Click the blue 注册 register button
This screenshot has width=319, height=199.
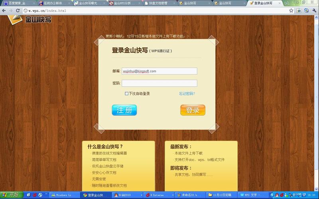click(x=124, y=110)
